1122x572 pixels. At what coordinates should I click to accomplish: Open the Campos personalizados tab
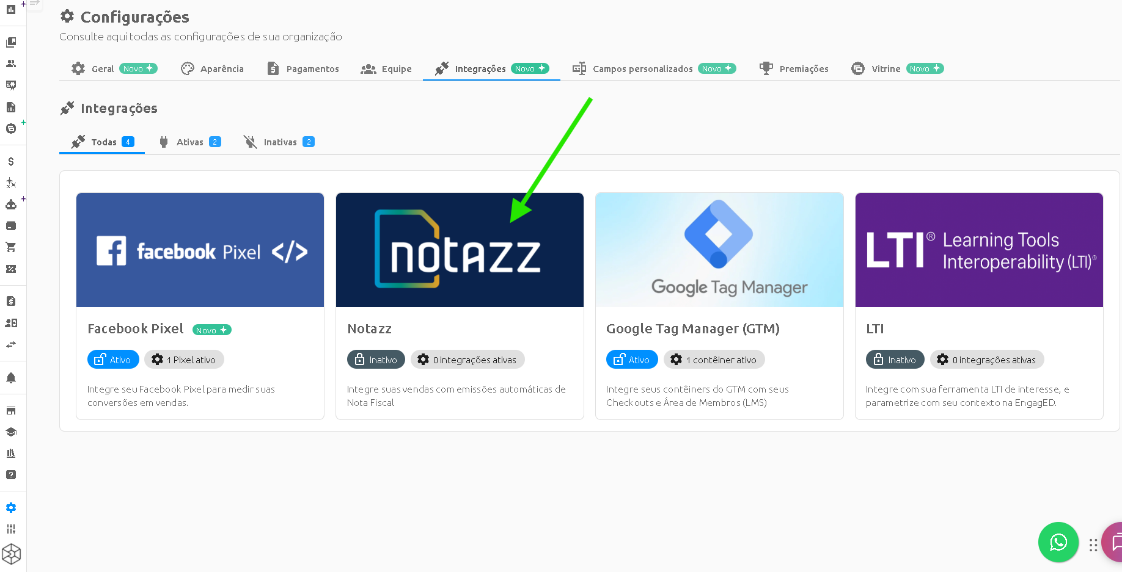click(x=654, y=68)
